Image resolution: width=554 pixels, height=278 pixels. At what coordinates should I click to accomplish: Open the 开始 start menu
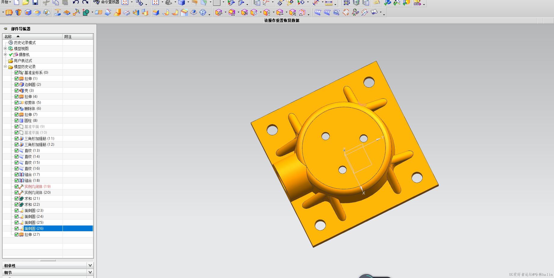coord(6,2)
